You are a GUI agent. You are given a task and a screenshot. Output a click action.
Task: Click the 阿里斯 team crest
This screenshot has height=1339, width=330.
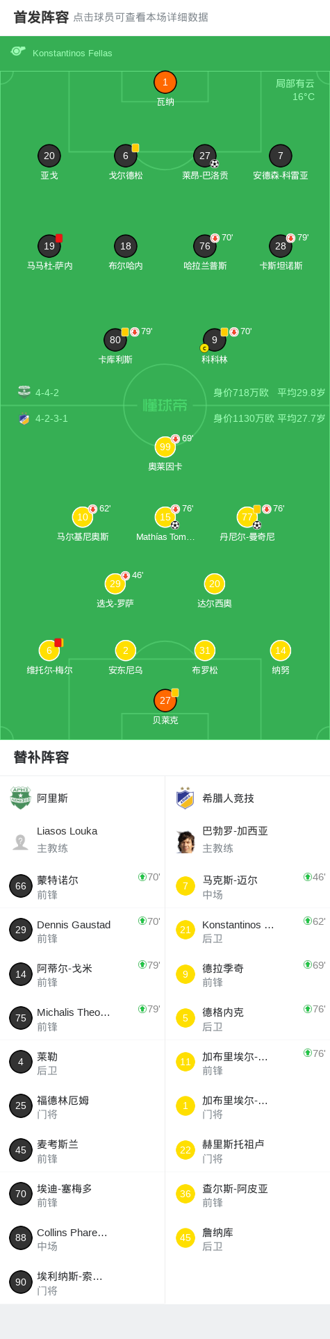pos(21,798)
